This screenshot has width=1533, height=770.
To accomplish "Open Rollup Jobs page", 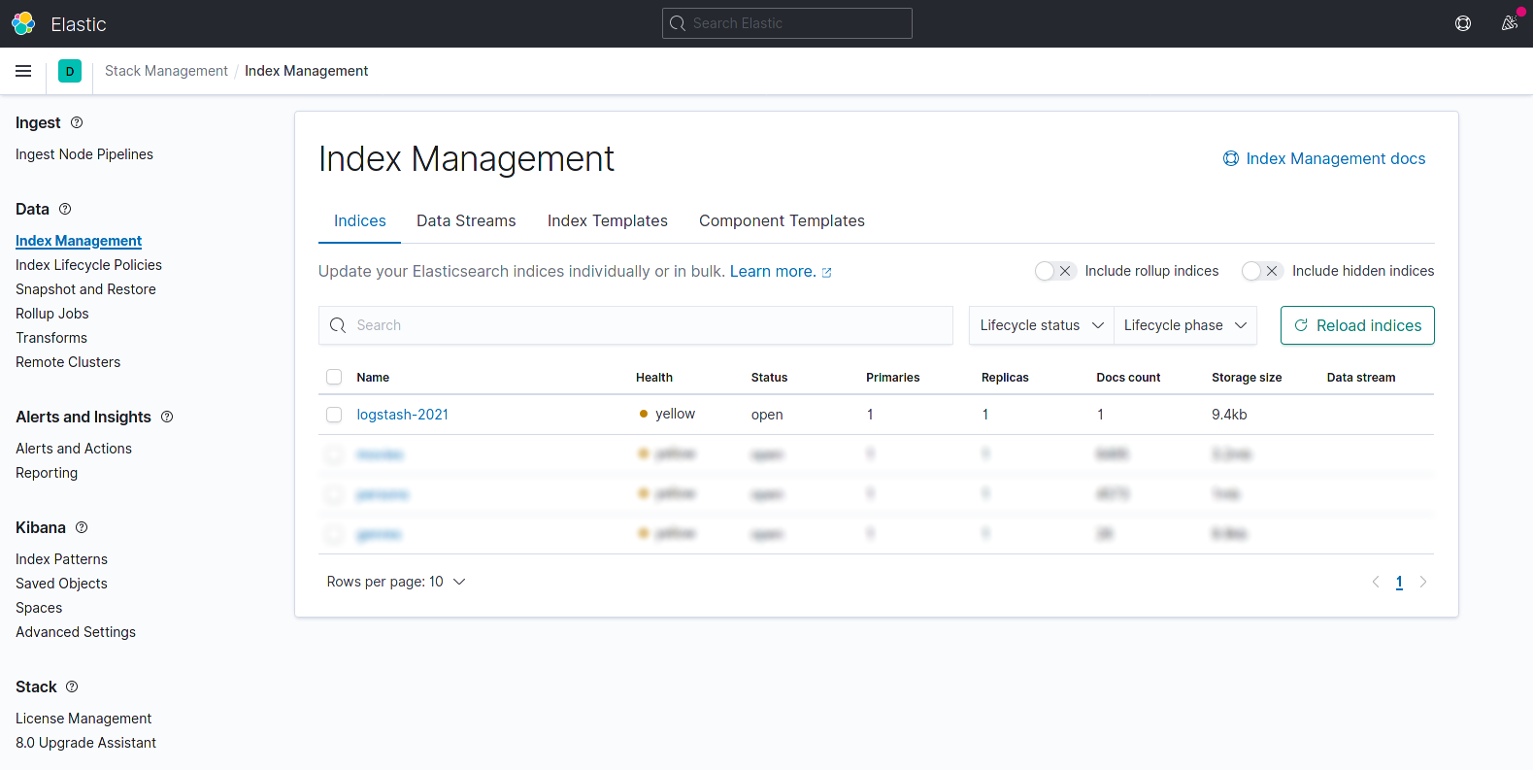I will (52, 314).
